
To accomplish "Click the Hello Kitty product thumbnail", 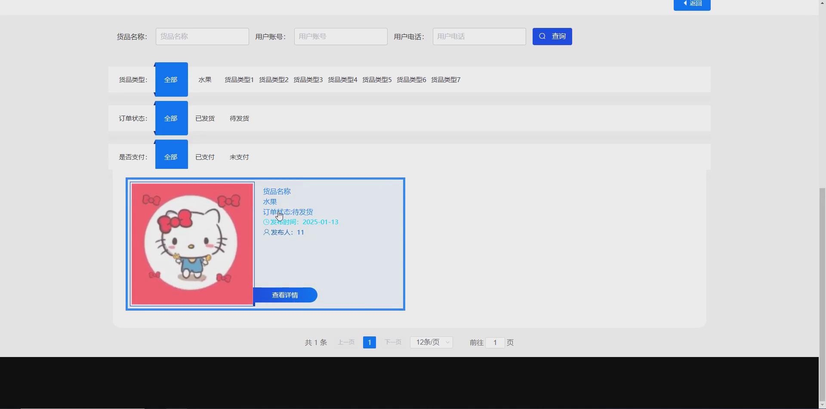I will point(192,244).
